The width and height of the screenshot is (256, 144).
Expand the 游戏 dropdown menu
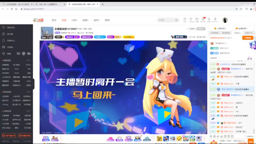click(x=97, y=20)
